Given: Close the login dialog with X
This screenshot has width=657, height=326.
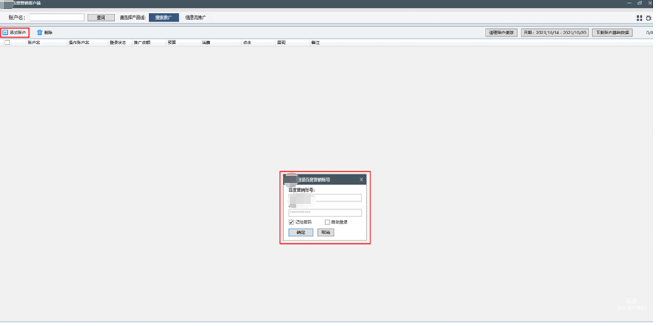Looking at the screenshot, I should [x=361, y=179].
